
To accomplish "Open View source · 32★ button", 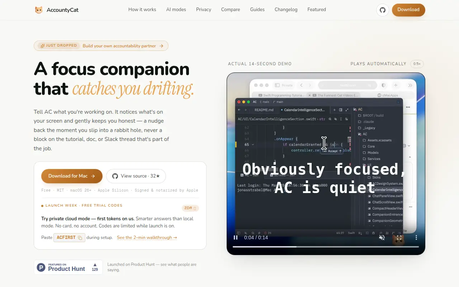I will [136, 176].
